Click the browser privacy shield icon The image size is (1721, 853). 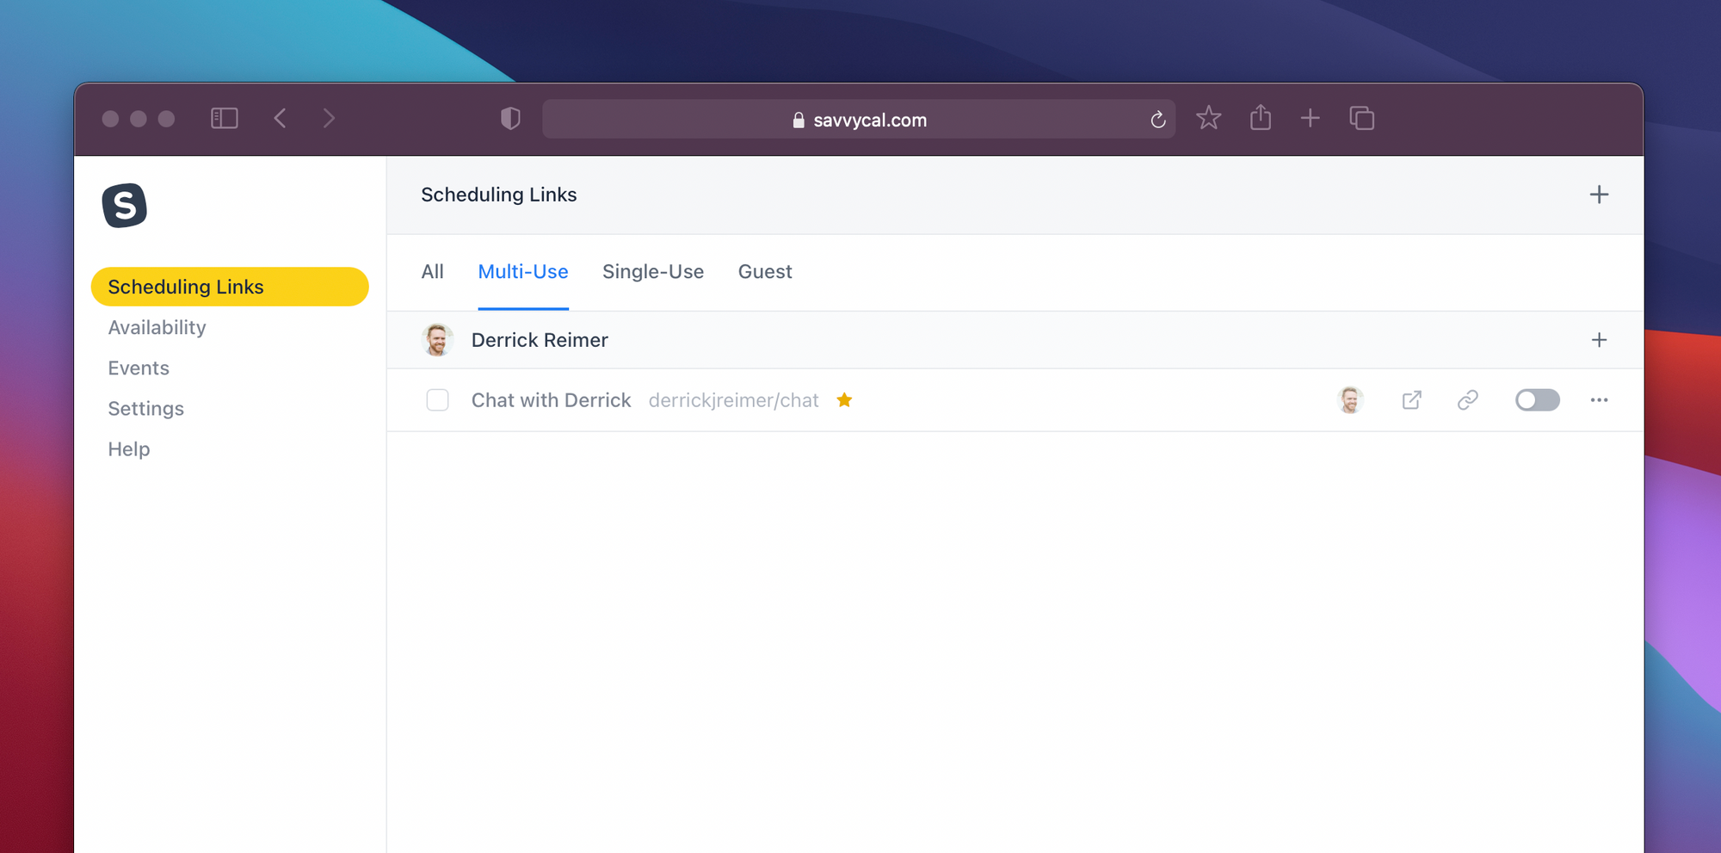tap(510, 119)
